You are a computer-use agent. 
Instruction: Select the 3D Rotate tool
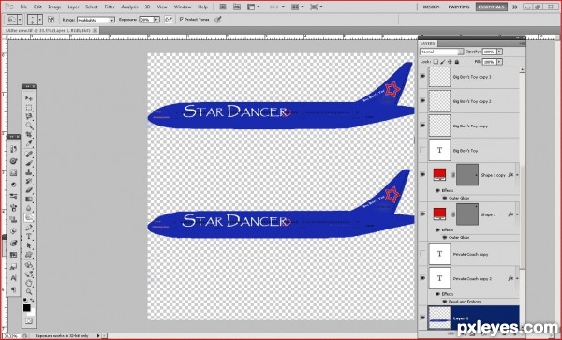[29, 265]
